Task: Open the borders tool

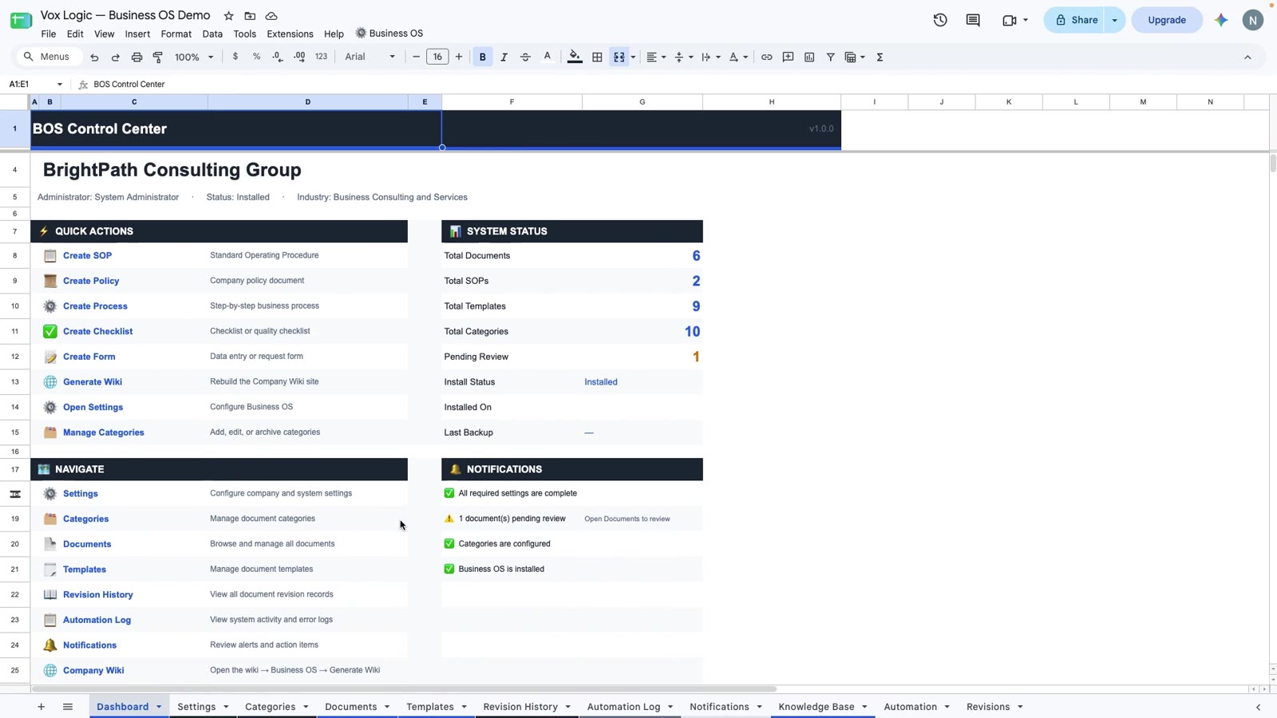Action: (597, 57)
